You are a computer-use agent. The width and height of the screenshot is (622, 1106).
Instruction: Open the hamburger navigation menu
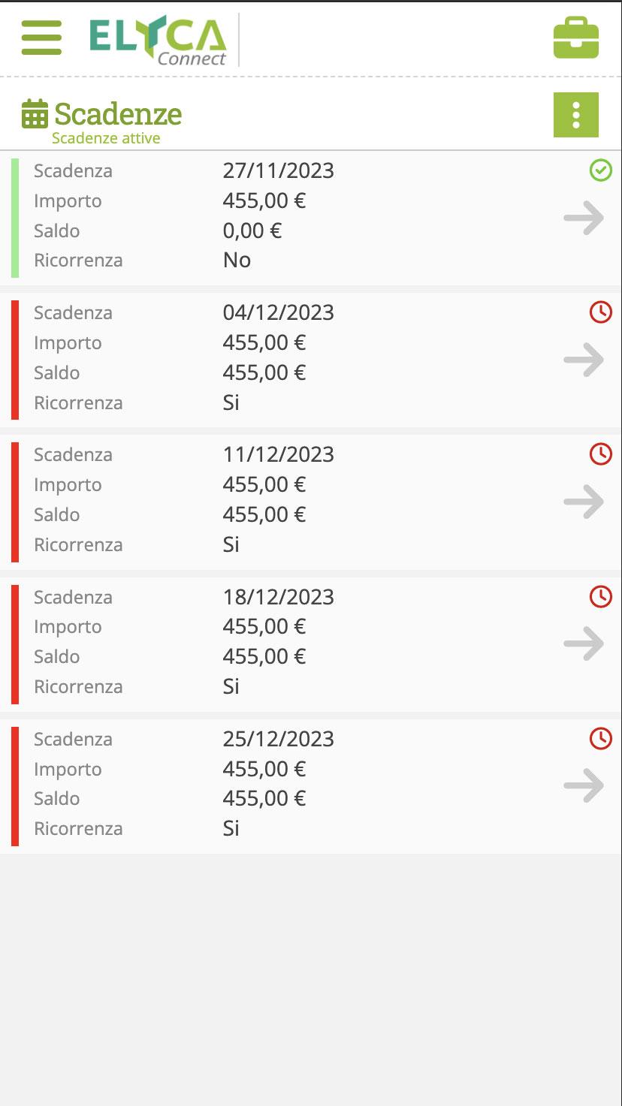[41, 38]
